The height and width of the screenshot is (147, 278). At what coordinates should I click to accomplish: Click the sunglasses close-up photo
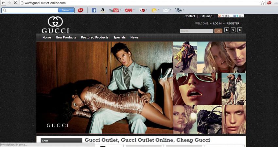click(197, 89)
